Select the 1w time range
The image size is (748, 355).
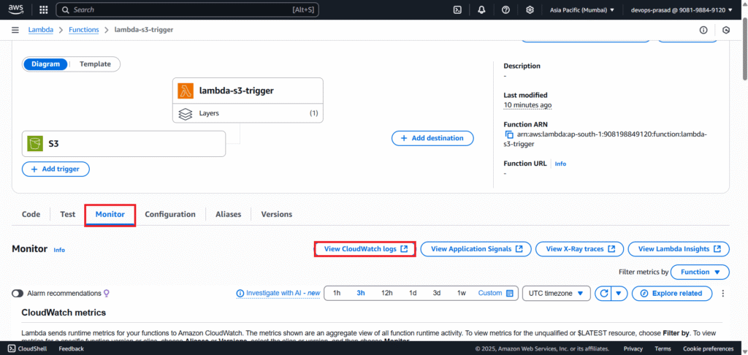[x=462, y=293]
